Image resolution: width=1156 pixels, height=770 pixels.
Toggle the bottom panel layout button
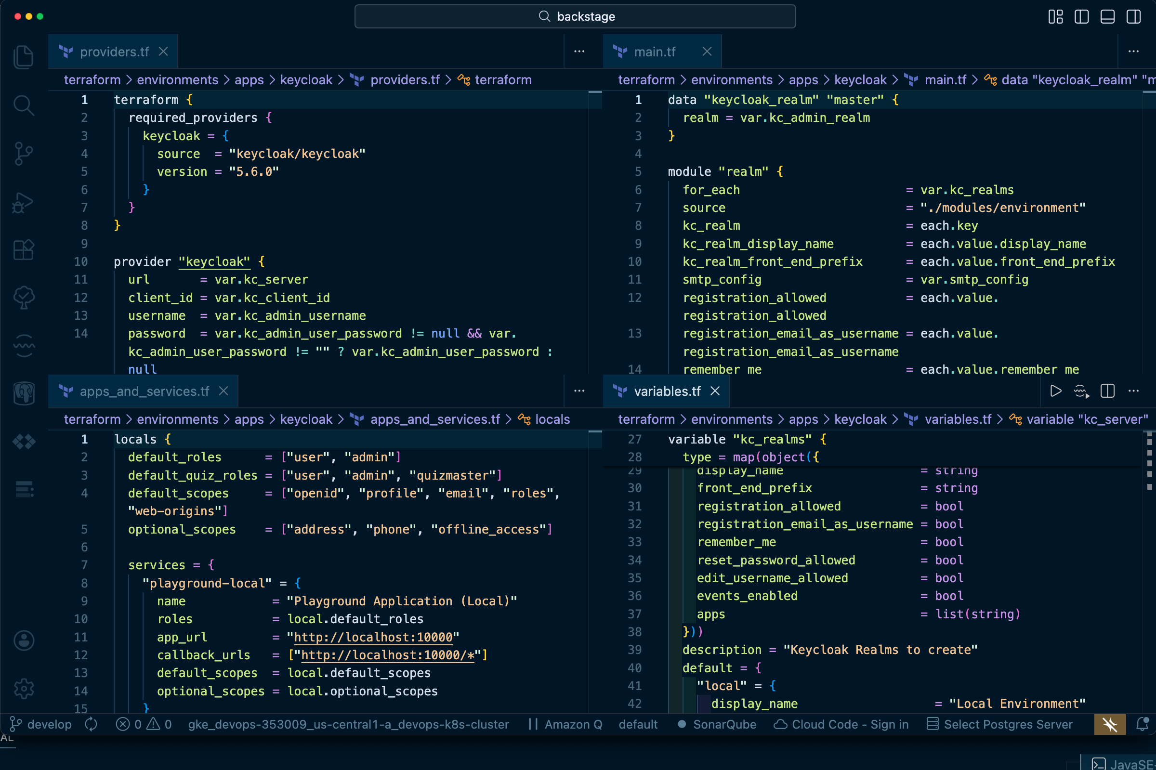pos(1107,17)
